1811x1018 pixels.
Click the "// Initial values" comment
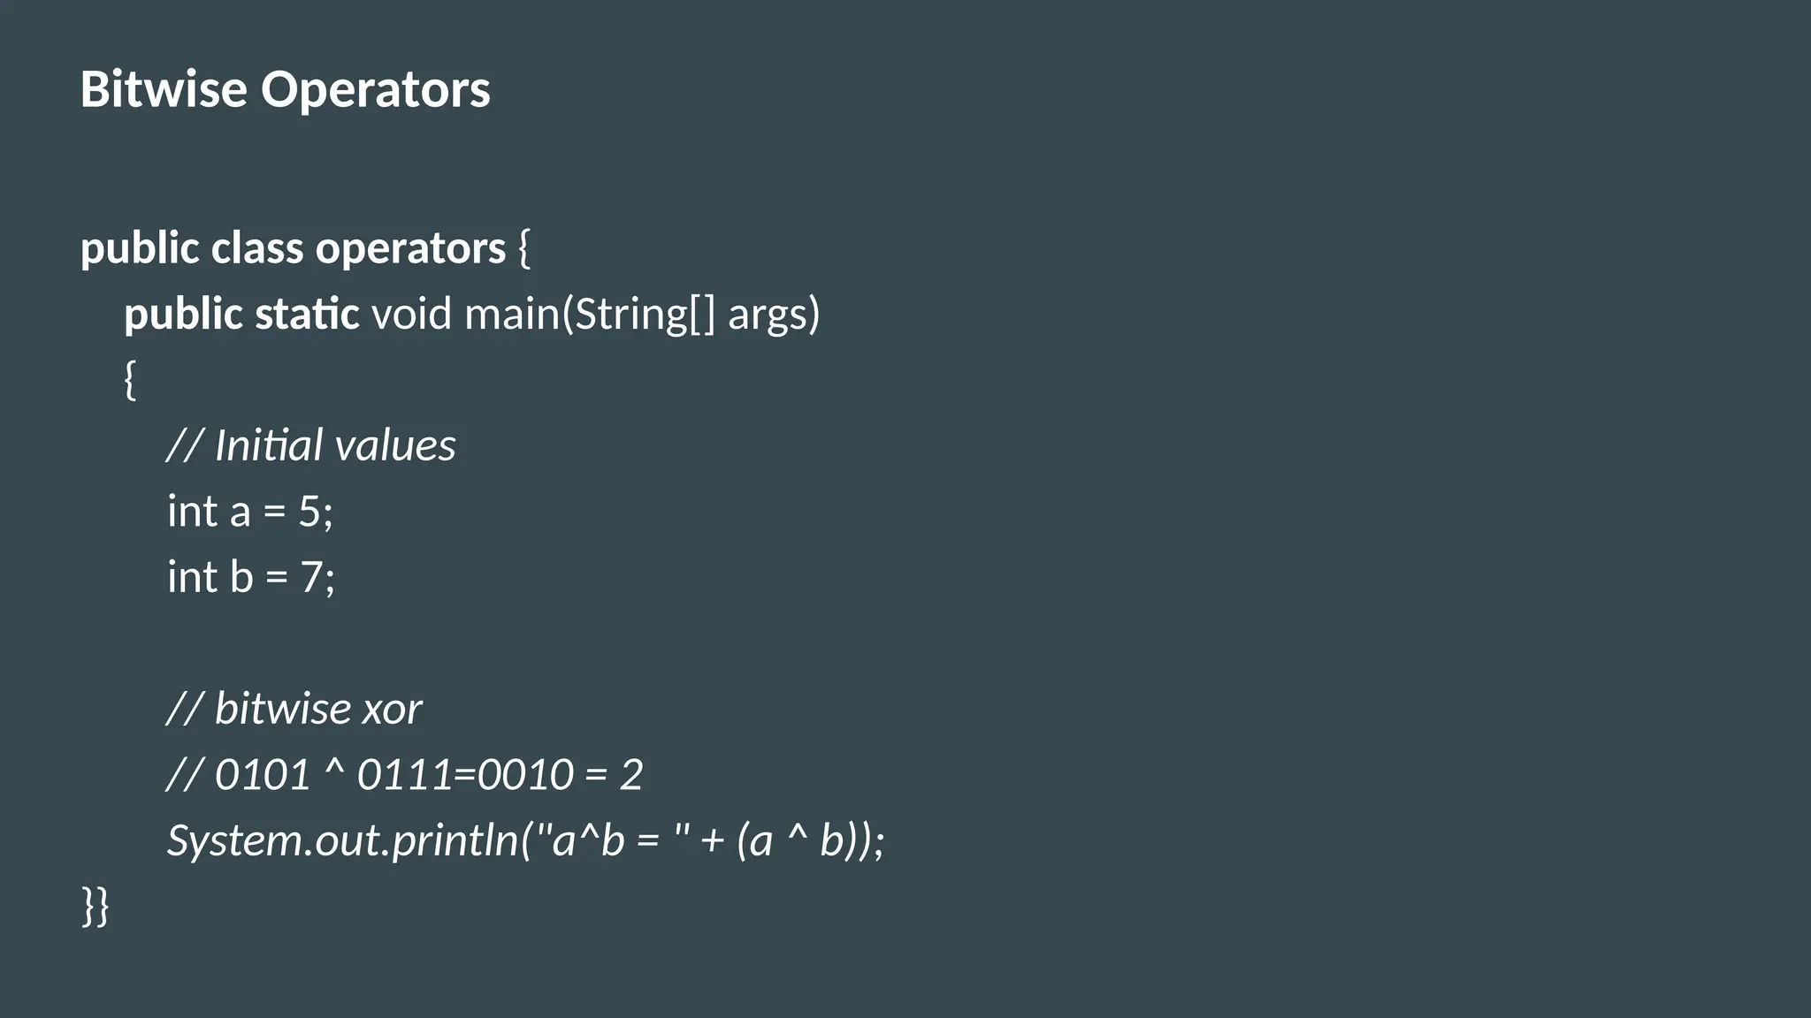311,445
